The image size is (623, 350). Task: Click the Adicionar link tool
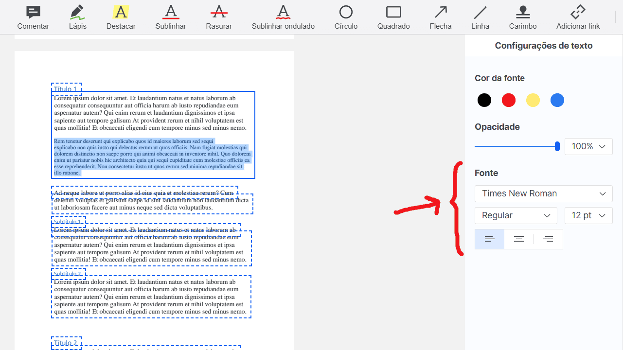pos(578,17)
